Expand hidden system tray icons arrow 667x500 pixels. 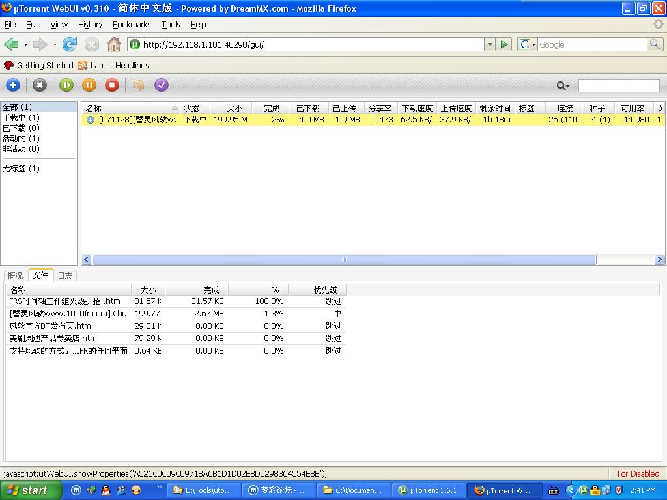point(571,491)
